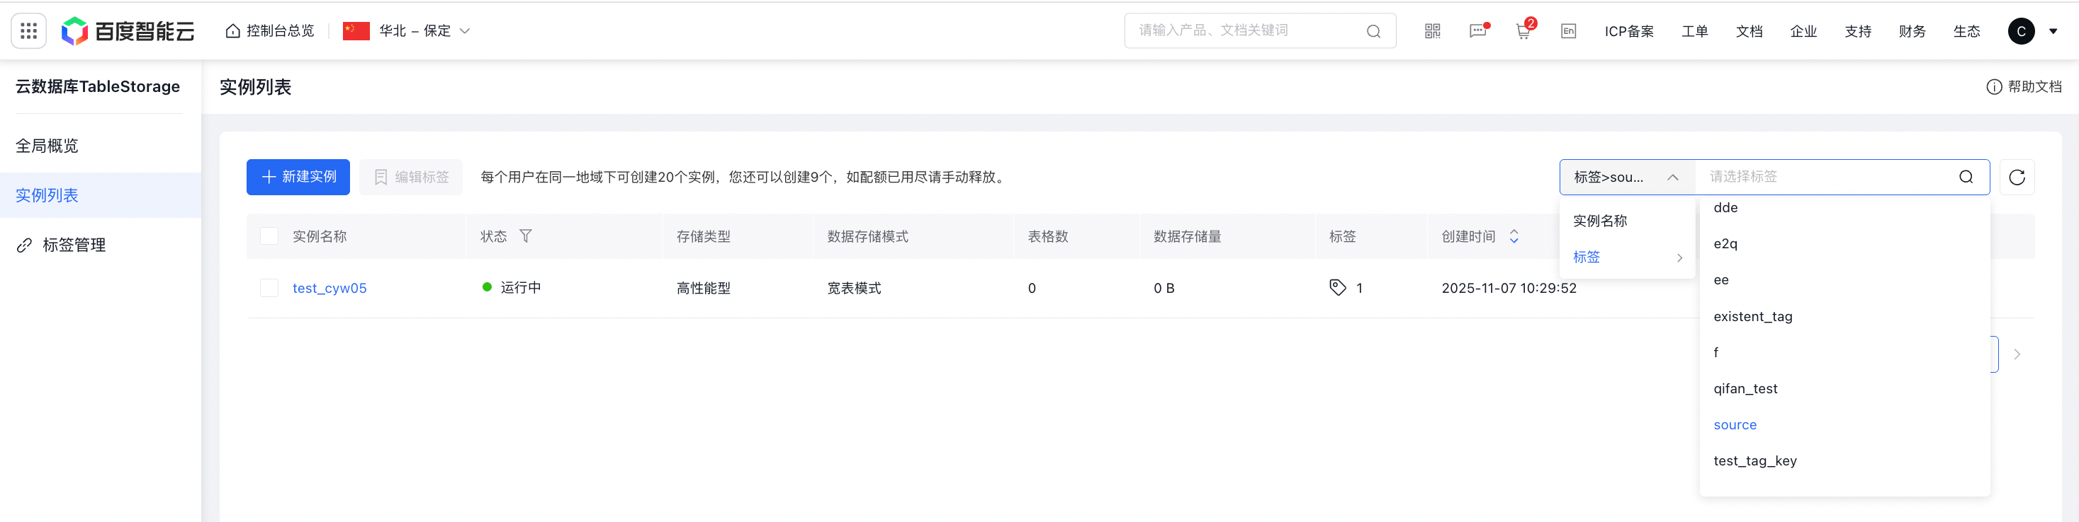2079x522 pixels.
Task: Switch language with the En icon
Action: 1567,30
